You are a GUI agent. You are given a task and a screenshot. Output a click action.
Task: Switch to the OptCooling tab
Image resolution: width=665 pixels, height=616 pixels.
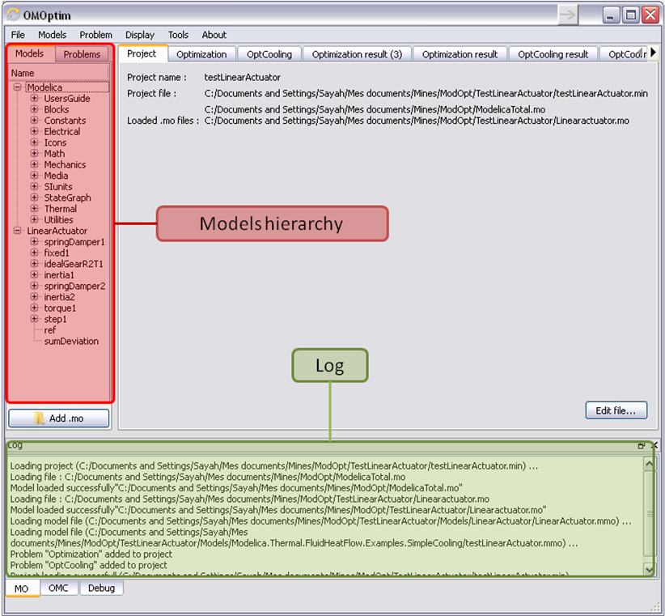[270, 54]
